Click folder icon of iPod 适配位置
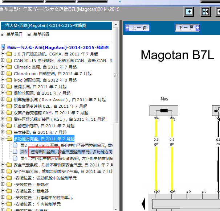 pos(9,80)
